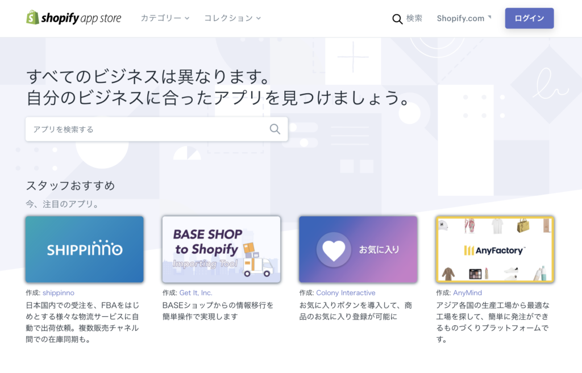
Task: Open the Shopify.com dropdown menu
Action: tap(464, 18)
